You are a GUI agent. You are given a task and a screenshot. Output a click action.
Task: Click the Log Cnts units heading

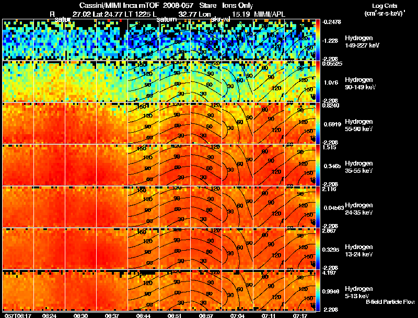(x=385, y=6)
